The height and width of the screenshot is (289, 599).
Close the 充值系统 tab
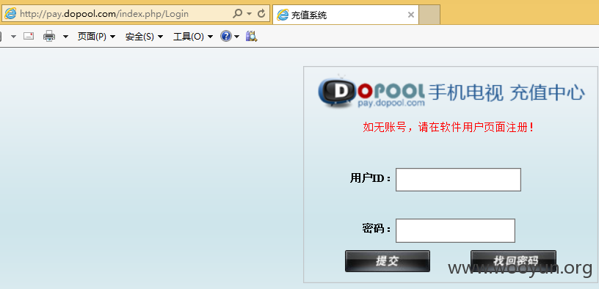(411, 15)
